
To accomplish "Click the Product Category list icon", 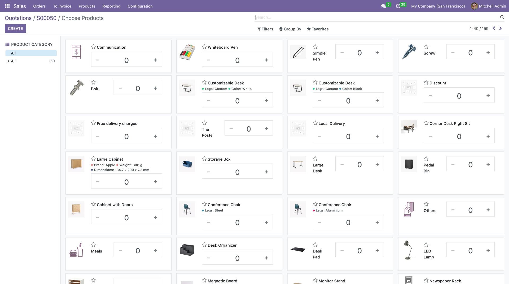I will click(x=8, y=44).
